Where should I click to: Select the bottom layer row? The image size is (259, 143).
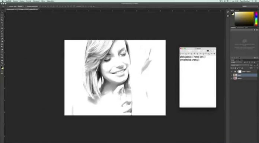pos(244,78)
